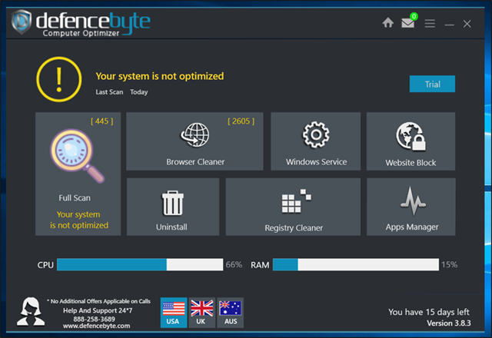Image resolution: width=492 pixels, height=338 pixels.
Task: Click the [ 2605 ] browser count
Action: 241,121
